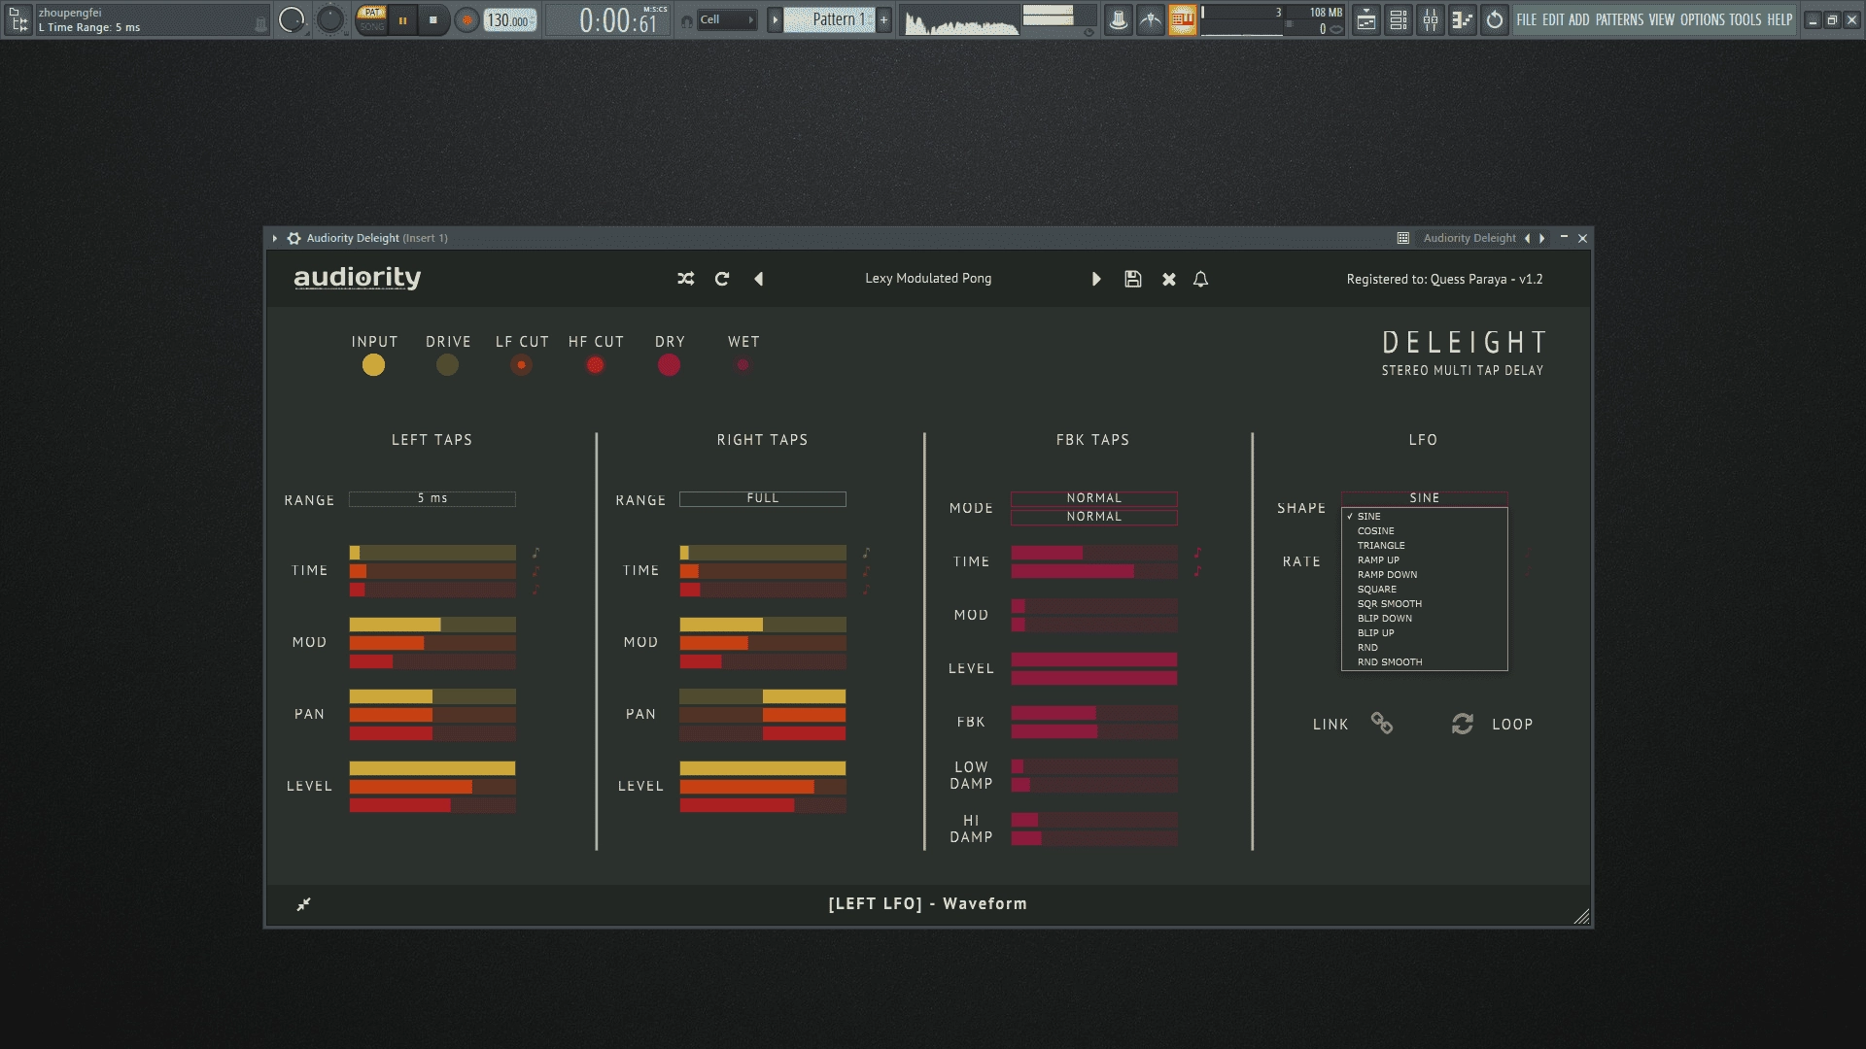This screenshot has height=1049, width=1866.
Task: Click the left taps yellow LEVEL bar
Action: pyautogui.click(x=432, y=768)
